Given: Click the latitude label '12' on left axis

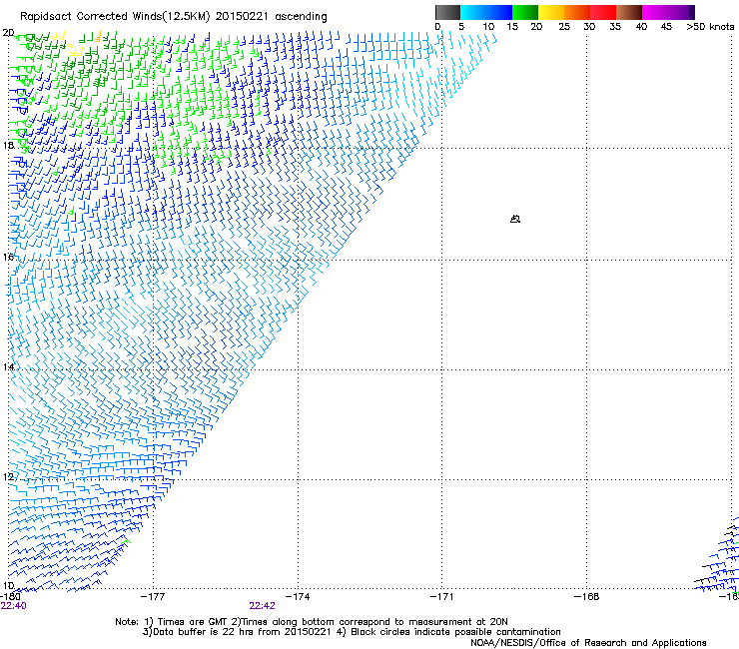Looking at the screenshot, I should point(8,476).
